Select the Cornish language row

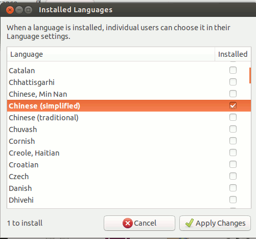point(129,141)
